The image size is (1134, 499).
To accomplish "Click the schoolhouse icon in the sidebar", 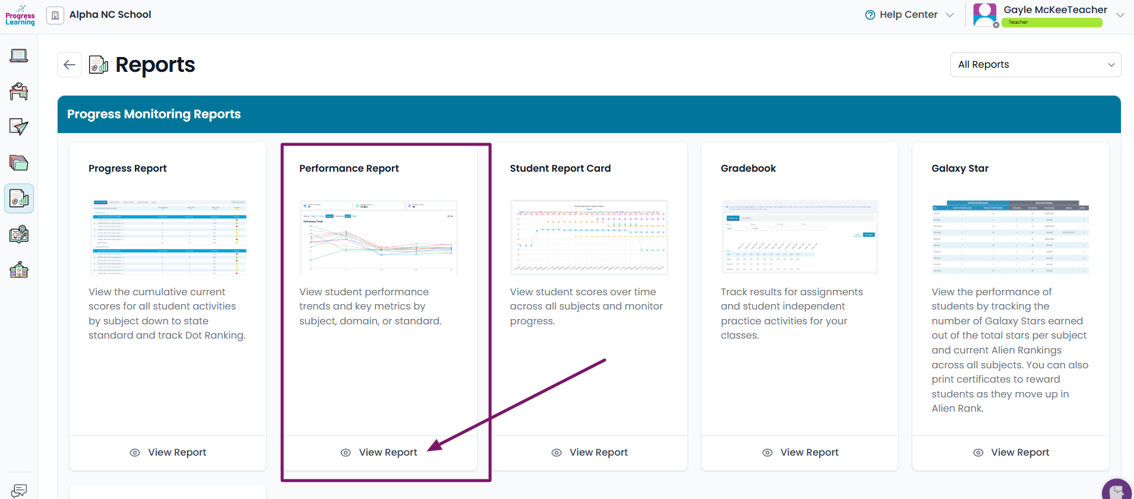I will 19,270.
